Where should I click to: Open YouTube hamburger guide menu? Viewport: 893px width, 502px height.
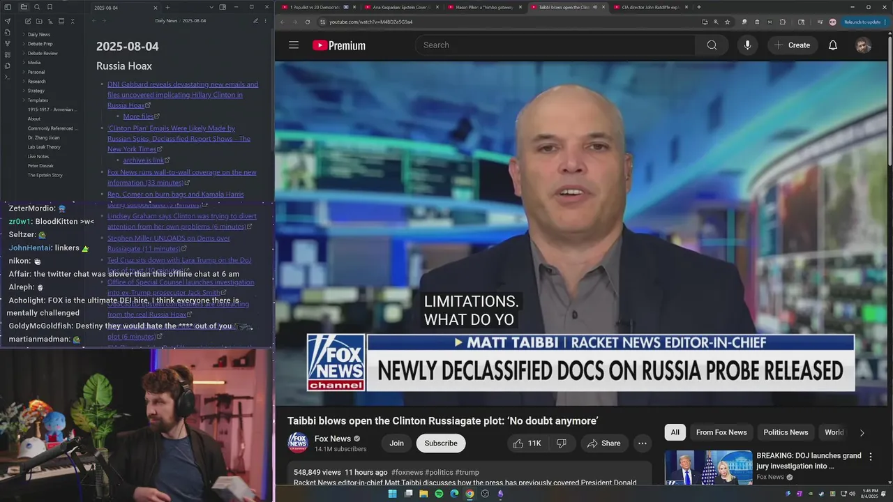pyautogui.click(x=294, y=45)
